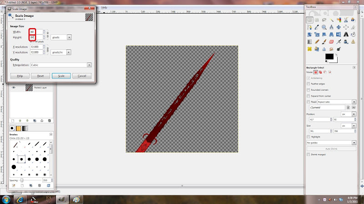Select the Paths tool
The height and width of the screenshot is (204, 364).
(309, 27)
